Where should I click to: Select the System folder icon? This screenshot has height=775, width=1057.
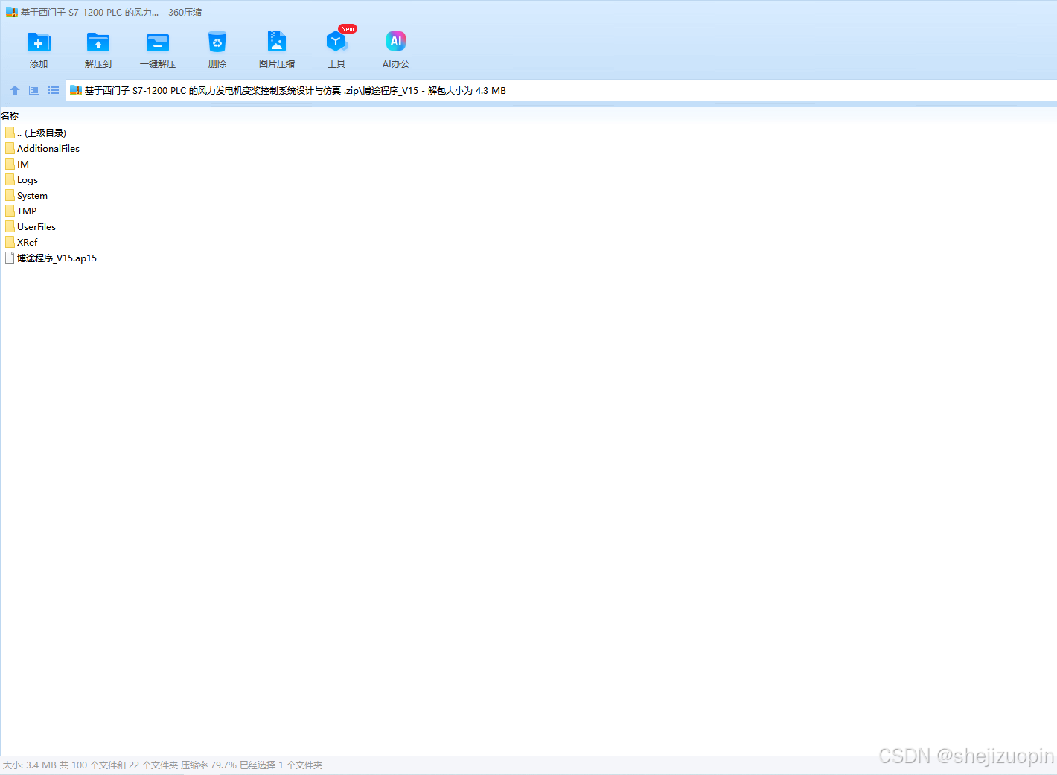(x=10, y=195)
